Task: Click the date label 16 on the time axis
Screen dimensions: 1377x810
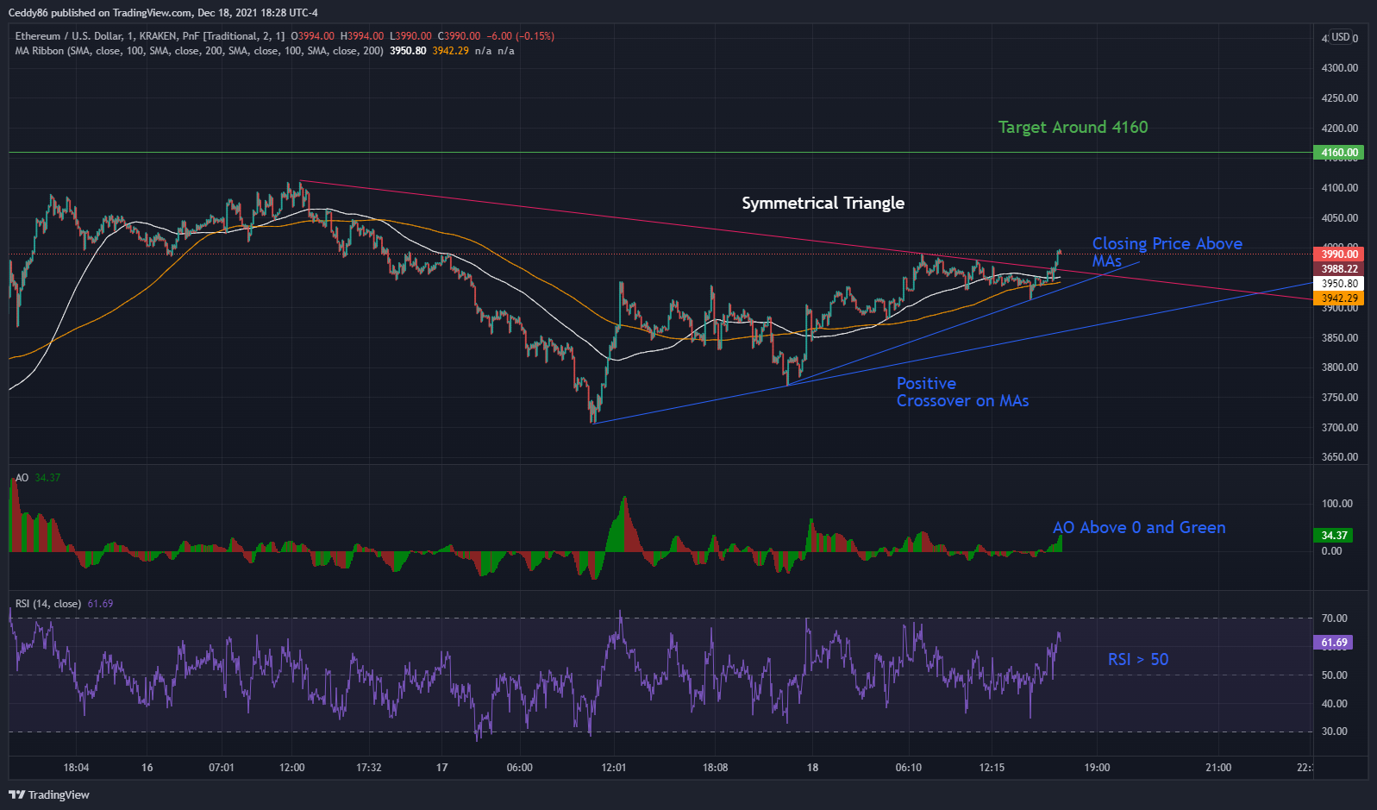Action: [147, 768]
